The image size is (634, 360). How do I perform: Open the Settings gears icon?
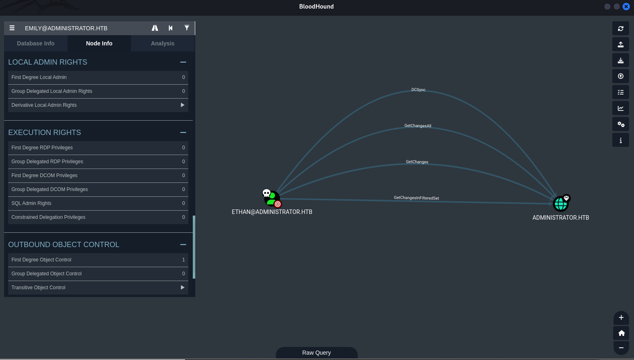tap(620, 124)
